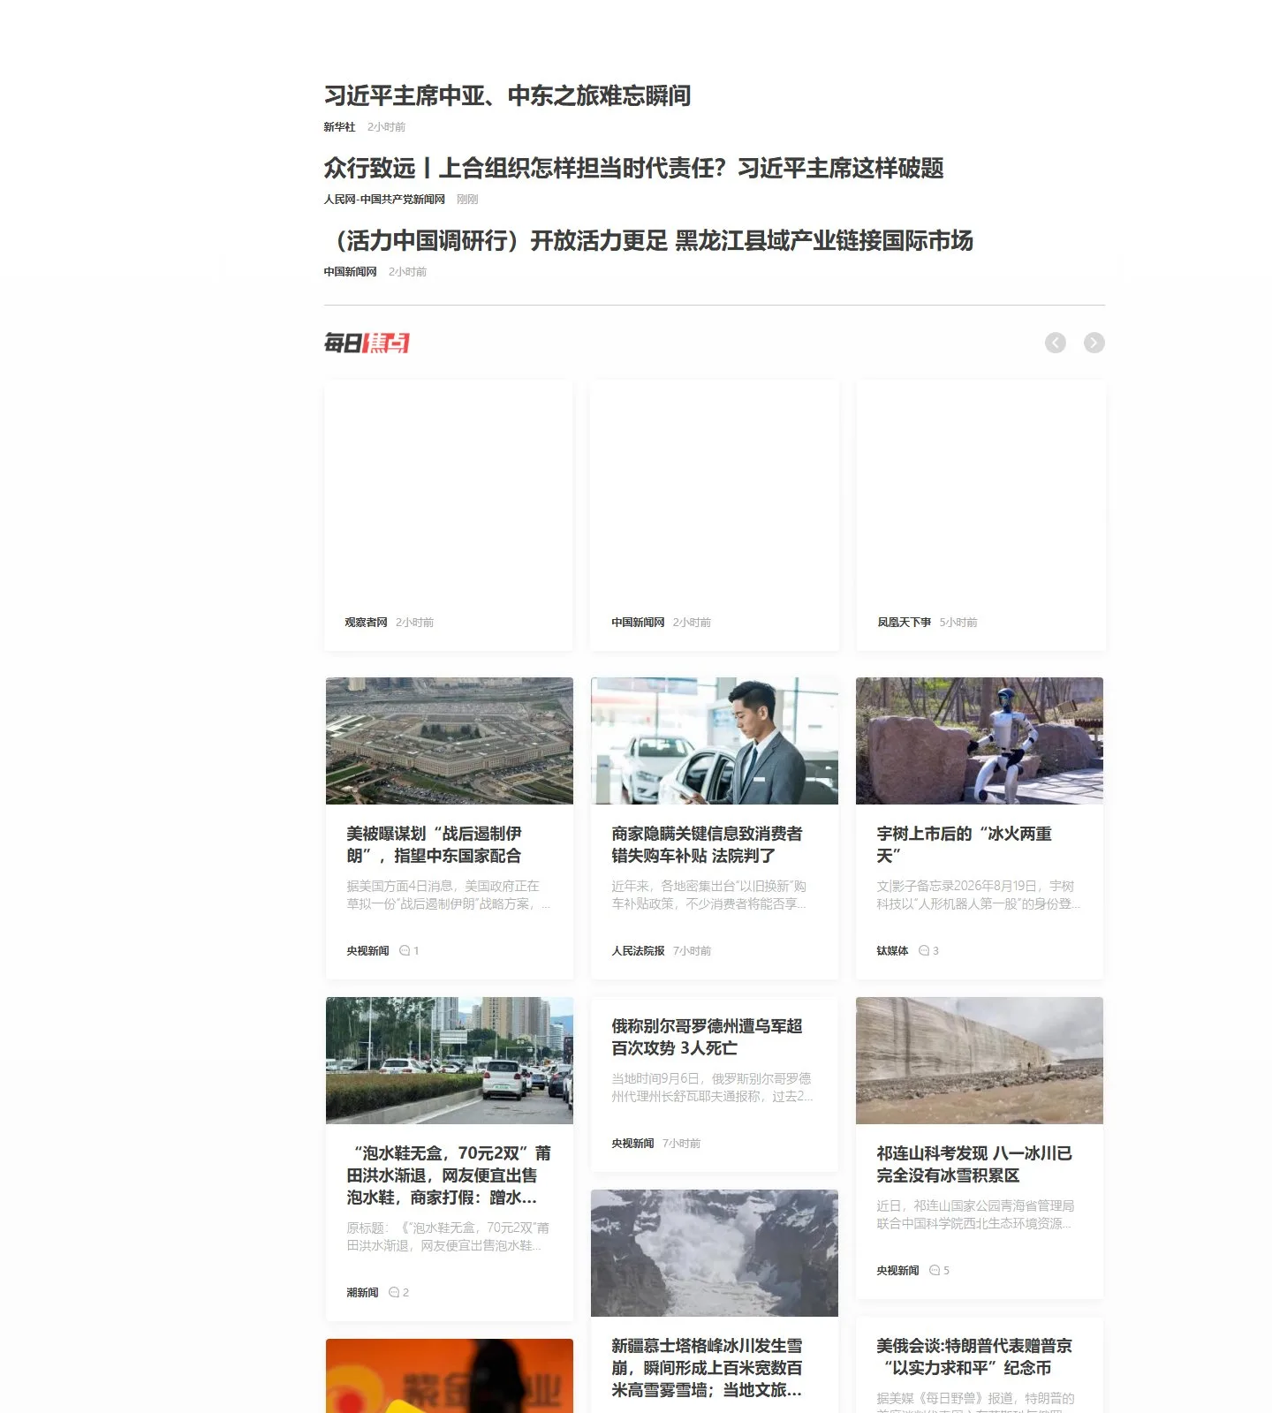Open headline 开放活力更足 黑龙江县域产业链接国际市场
The width and height of the screenshot is (1272, 1413).
point(648,240)
